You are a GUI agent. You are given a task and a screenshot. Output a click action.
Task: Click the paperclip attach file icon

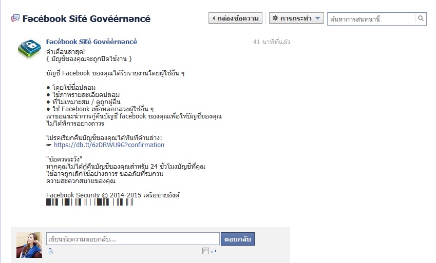pyautogui.click(x=50, y=251)
